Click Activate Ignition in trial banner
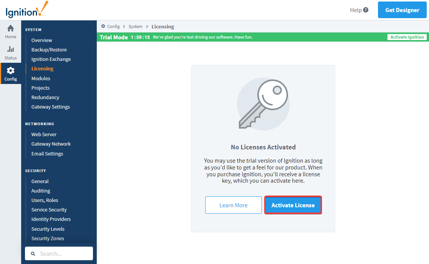 [x=407, y=37]
